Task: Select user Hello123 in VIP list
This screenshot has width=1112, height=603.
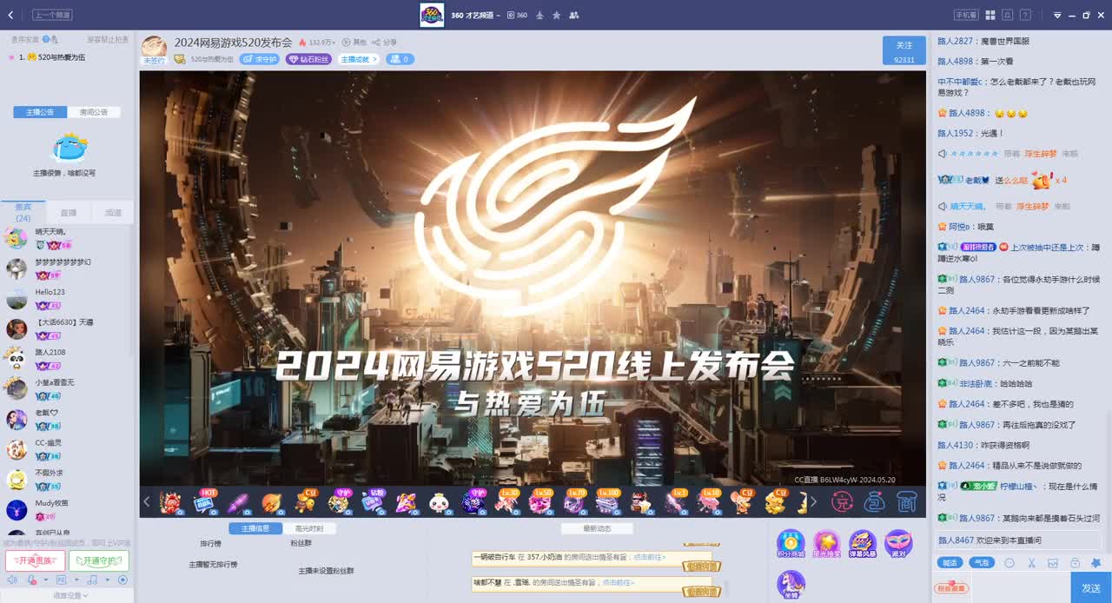Action: click(x=65, y=298)
